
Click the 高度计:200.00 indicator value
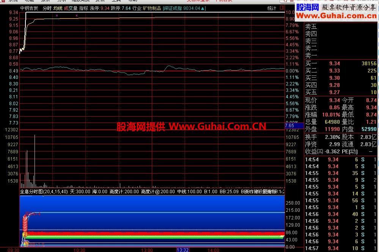click(124, 192)
